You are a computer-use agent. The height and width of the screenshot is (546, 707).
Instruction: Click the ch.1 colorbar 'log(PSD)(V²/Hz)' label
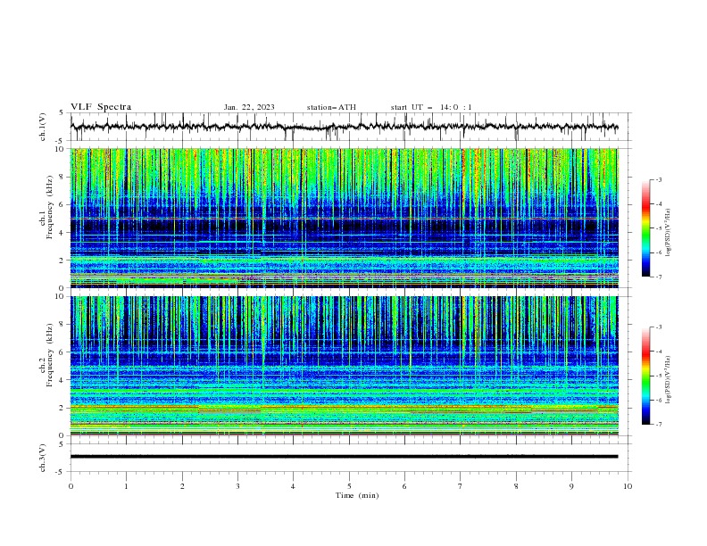(x=668, y=233)
